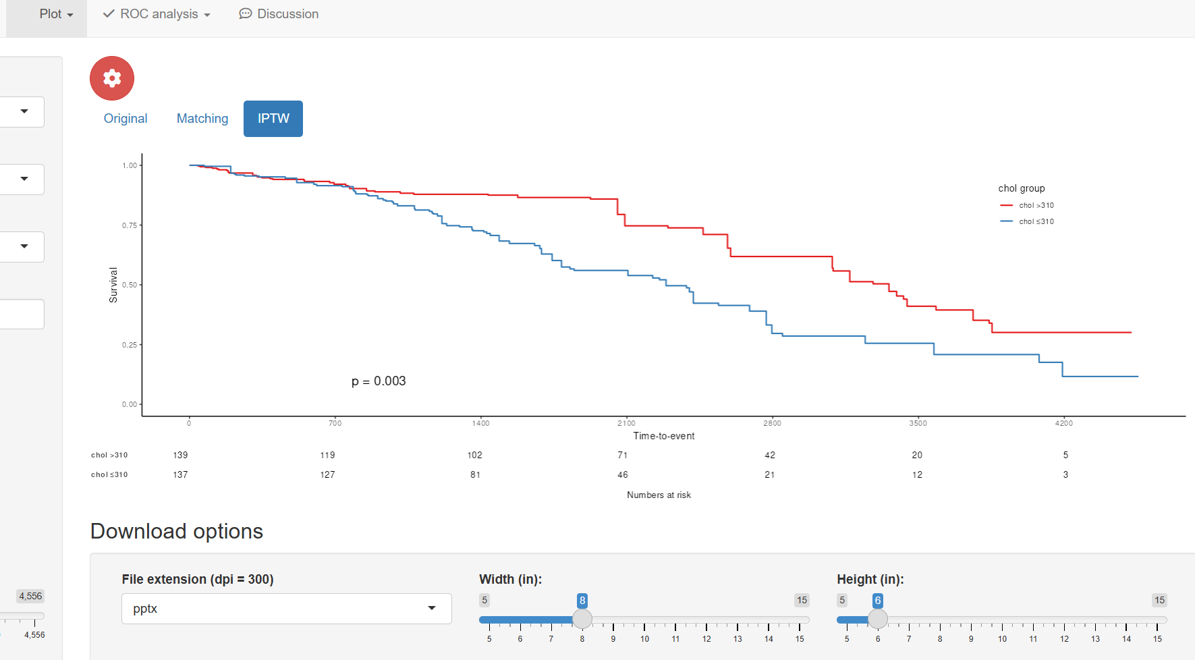Set Height slider to 10 mark

point(1002,620)
